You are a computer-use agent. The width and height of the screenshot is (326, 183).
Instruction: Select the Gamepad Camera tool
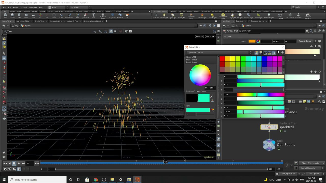point(308,16)
